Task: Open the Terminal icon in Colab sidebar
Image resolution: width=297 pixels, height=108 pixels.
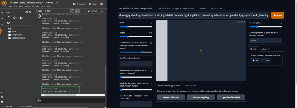Action: [x=2, y=102]
